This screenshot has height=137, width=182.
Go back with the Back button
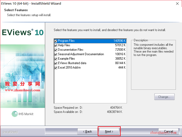pyautogui.click(x=88, y=131)
